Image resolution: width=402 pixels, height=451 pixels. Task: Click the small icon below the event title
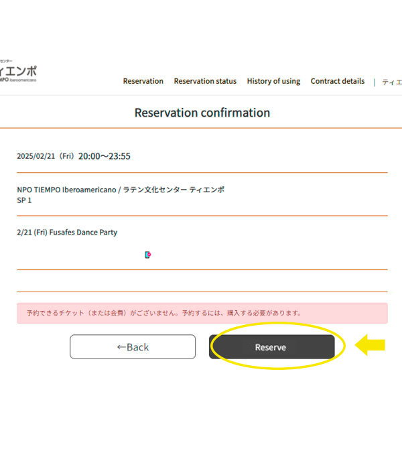(x=147, y=255)
